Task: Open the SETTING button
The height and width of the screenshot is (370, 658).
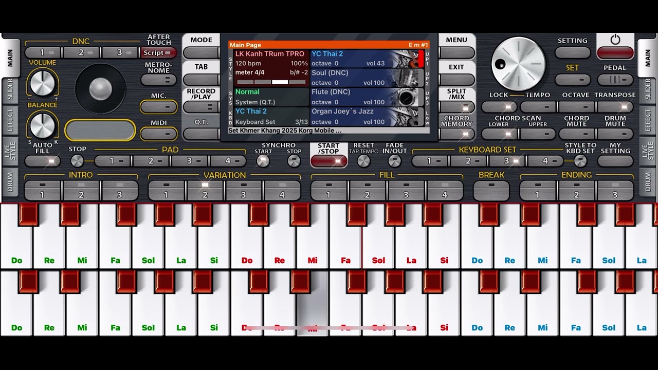Action: tap(573, 52)
